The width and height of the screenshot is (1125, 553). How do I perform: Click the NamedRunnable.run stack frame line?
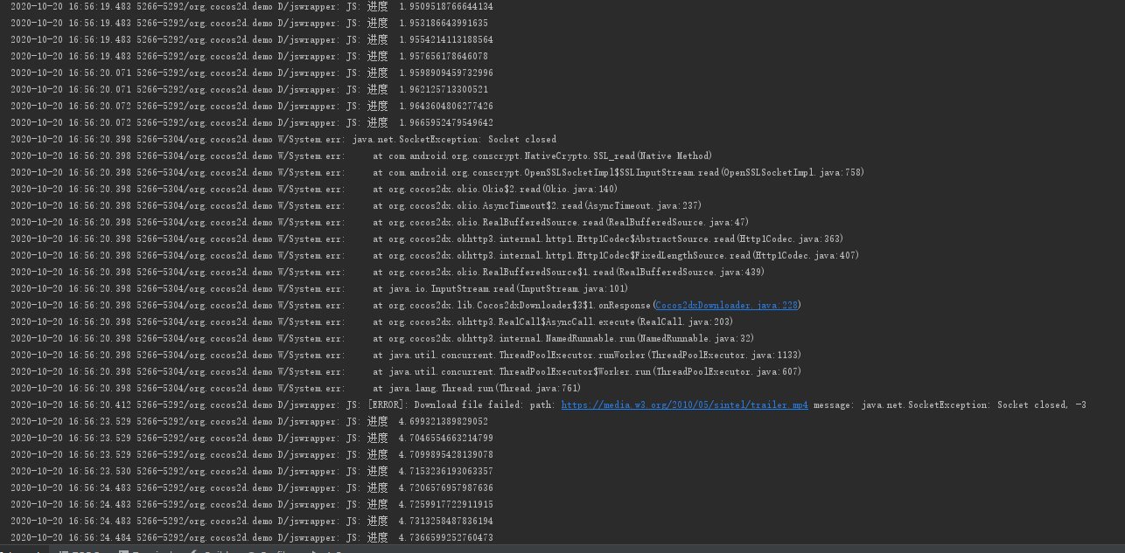tap(563, 339)
